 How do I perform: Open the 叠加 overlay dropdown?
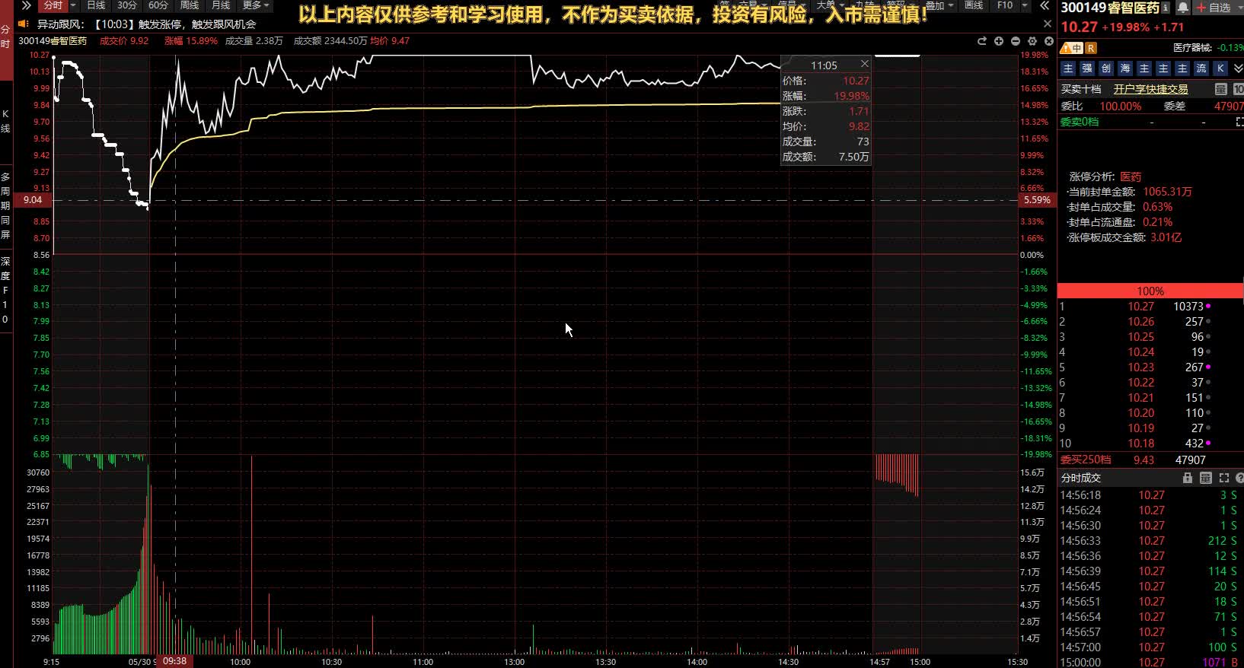(x=939, y=5)
